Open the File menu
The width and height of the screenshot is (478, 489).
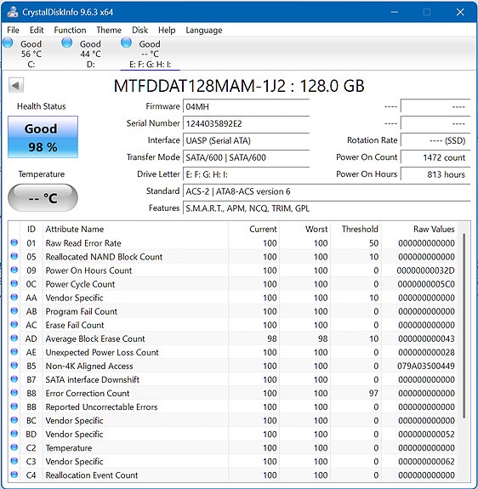tap(13, 30)
